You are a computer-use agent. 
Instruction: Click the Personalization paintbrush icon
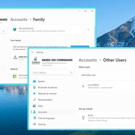click(x=34, y=100)
